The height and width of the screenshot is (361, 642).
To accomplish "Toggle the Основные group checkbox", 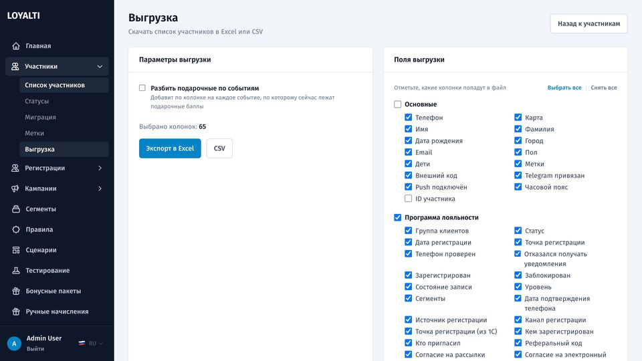I will (397, 104).
